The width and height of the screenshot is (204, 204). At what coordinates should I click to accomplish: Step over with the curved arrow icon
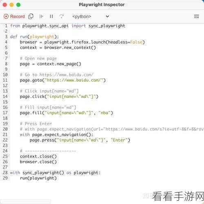(x=62, y=16)
